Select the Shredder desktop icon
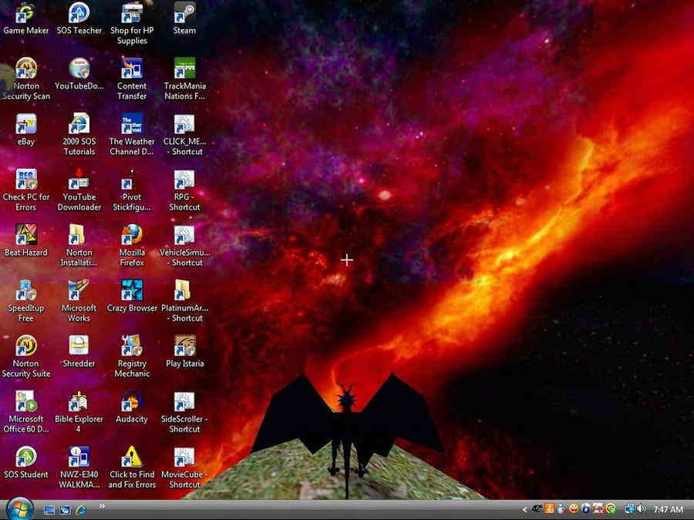 tap(79, 352)
